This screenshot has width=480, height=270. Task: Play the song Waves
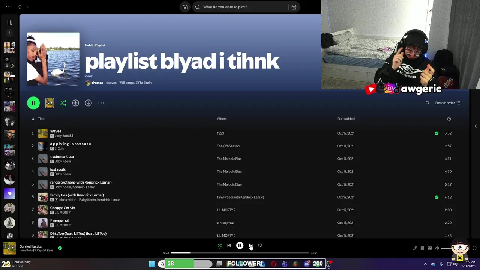pos(55,131)
